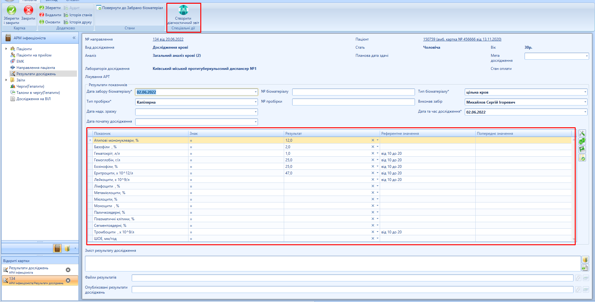Open Дата забору біоматеріалу date dropdown
The height and width of the screenshot is (302, 595).
tap(256, 92)
